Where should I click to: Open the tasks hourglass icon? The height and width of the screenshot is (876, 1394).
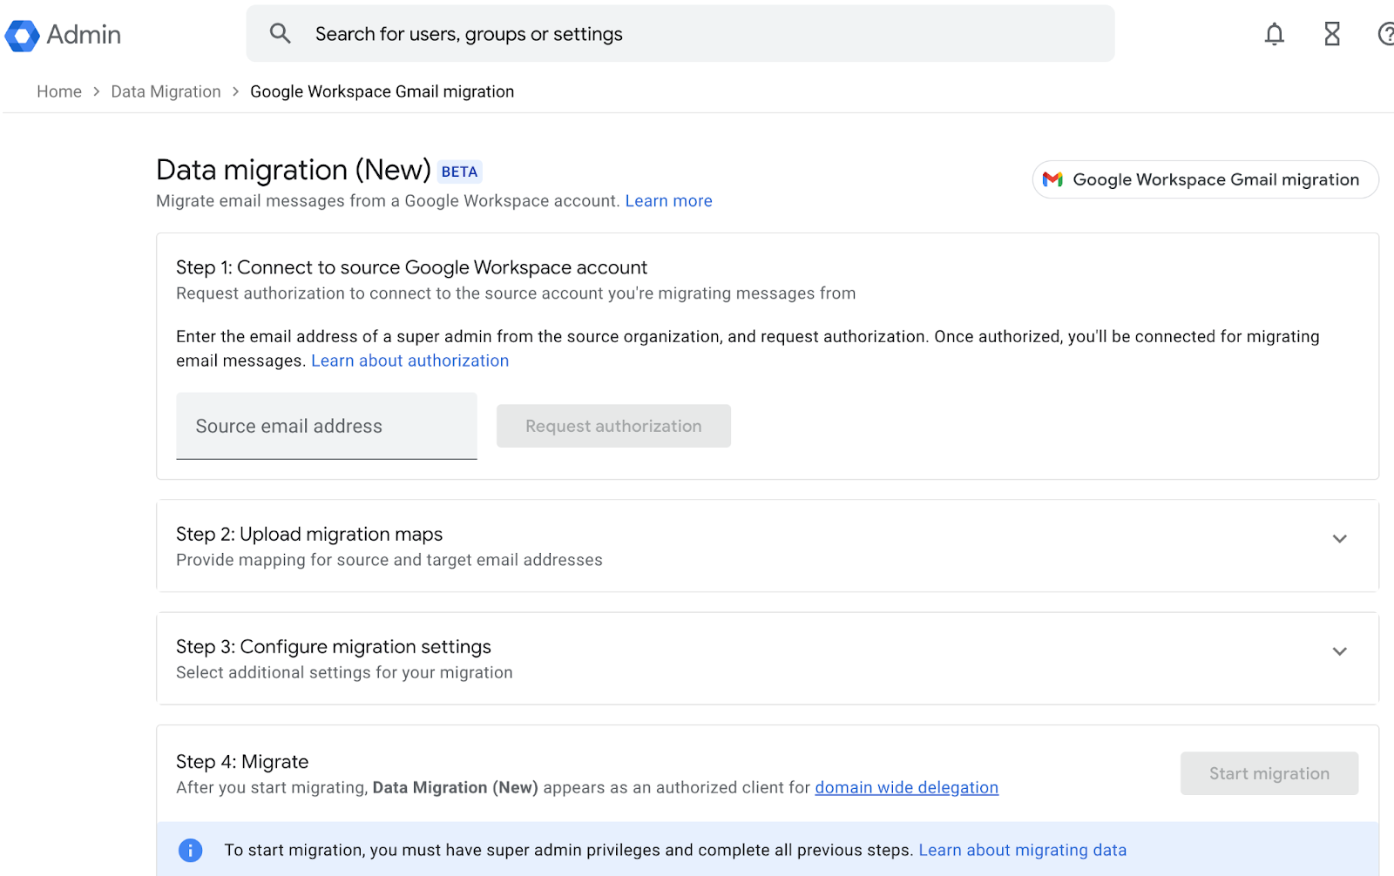pyautogui.click(x=1332, y=34)
